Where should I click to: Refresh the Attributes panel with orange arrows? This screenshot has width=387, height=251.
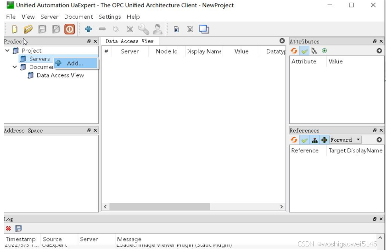pos(294,51)
